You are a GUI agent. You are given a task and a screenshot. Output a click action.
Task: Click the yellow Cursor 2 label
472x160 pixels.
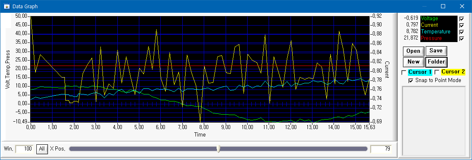453,72
